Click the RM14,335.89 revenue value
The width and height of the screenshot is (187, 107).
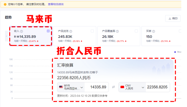click(25, 37)
